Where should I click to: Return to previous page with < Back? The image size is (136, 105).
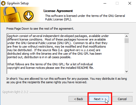pos(78,99)
